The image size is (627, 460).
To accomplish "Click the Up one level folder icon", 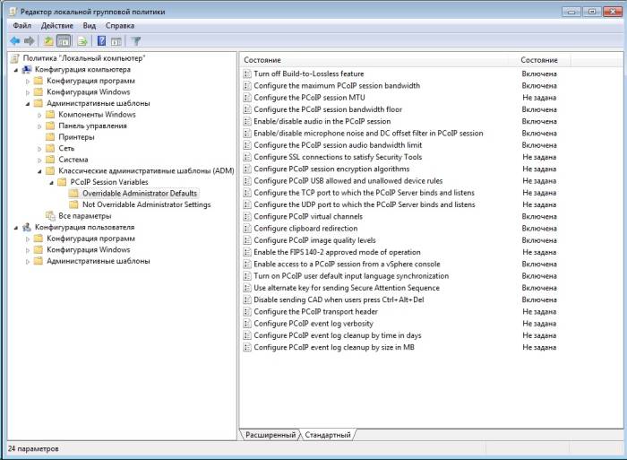I will 48,41.
